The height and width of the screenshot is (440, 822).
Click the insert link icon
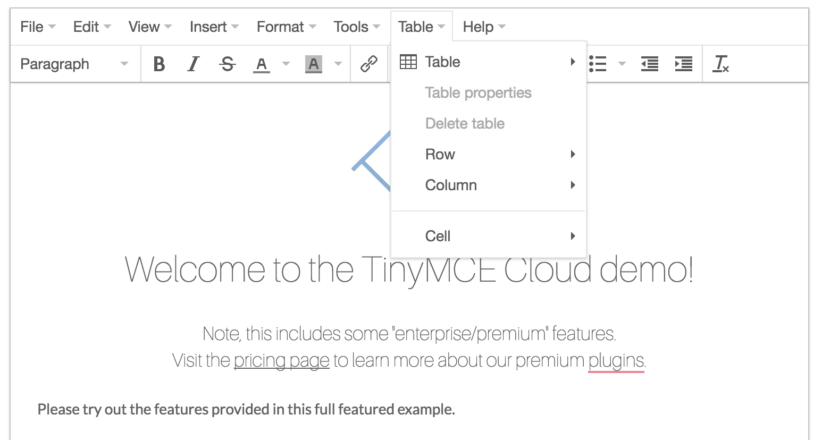pos(368,64)
